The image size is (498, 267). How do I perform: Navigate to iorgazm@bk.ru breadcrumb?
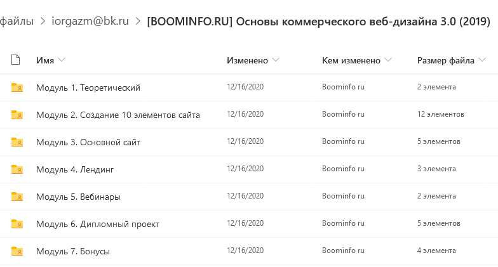click(x=90, y=22)
